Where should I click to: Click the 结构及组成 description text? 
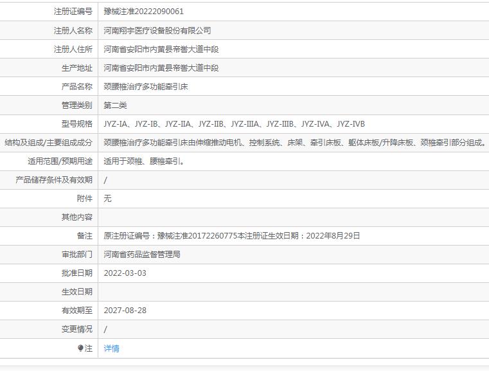point(295,143)
